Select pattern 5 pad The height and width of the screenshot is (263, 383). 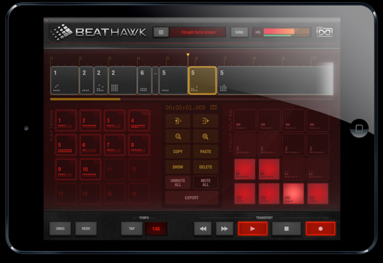(x=66, y=145)
